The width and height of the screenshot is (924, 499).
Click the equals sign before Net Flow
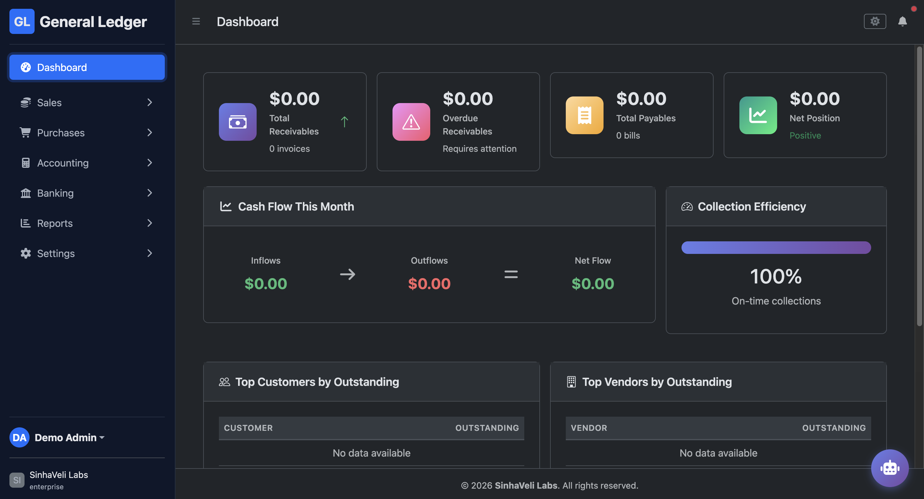(x=511, y=274)
